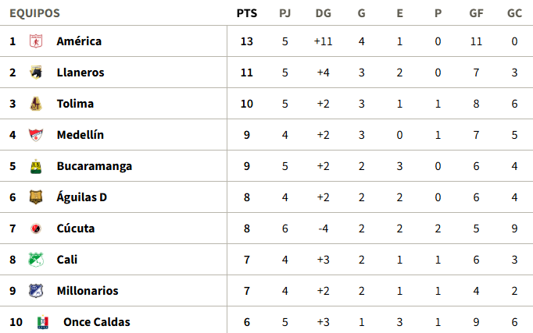Click the Millonarios team crest icon
The height and width of the screenshot is (333, 533).
point(36,291)
